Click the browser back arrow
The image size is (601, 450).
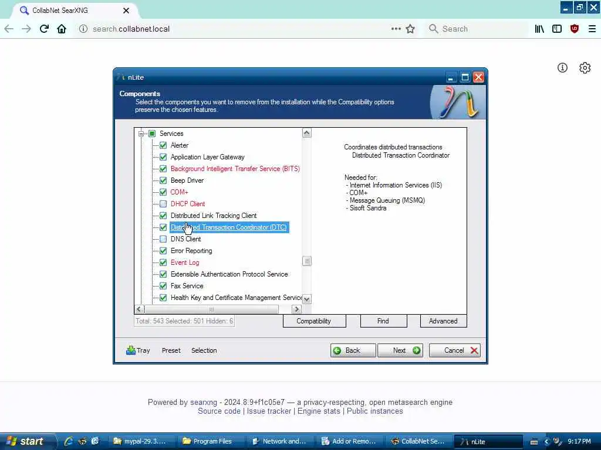pyautogui.click(x=9, y=29)
